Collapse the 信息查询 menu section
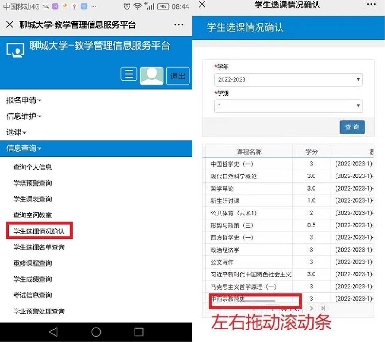Image resolution: width=385 pixels, height=342 pixels. coord(24,148)
